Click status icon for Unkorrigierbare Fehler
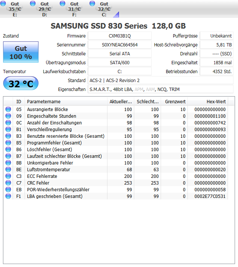238x267 pixels. point(8,163)
